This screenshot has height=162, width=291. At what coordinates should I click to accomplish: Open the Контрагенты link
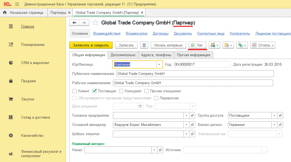point(240,34)
